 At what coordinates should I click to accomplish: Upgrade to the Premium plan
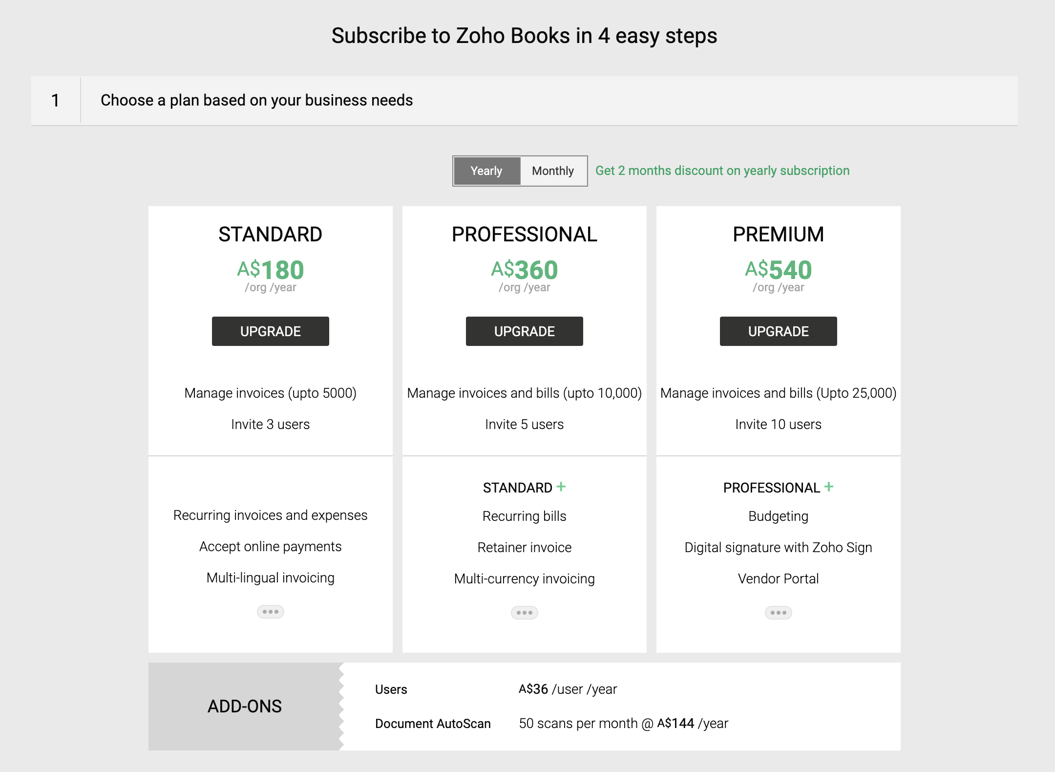pyautogui.click(x=778, y=331)
